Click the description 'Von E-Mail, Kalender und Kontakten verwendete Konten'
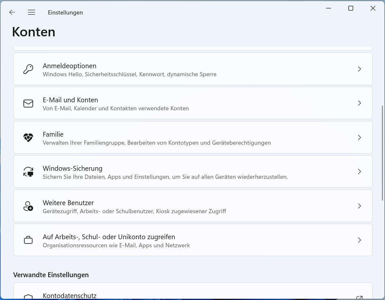 116,109
